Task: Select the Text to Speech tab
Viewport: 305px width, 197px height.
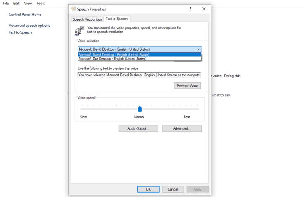Action: [117, 19]
